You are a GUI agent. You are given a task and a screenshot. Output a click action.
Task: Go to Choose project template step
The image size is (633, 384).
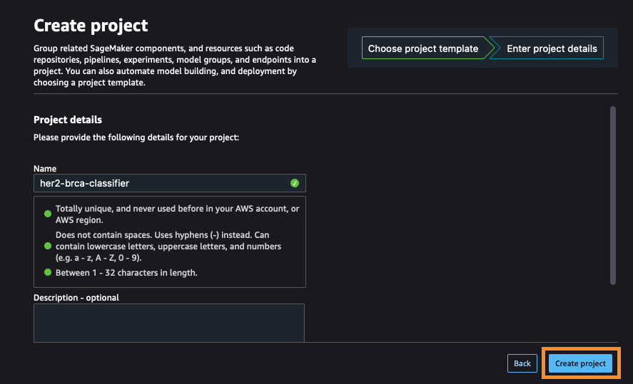(x=423, y=48)
